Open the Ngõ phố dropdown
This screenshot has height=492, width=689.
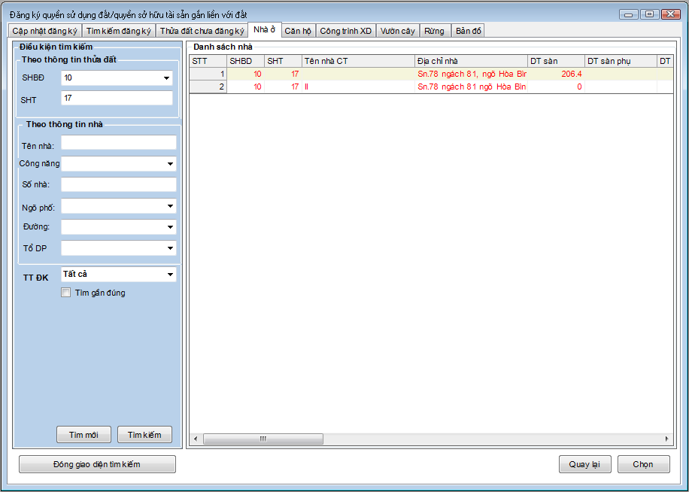[x=170, y=206]
